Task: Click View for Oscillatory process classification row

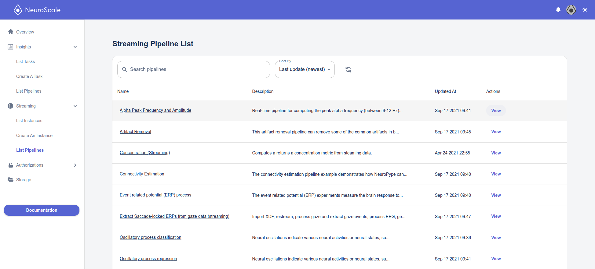Action: pos(496,238)
